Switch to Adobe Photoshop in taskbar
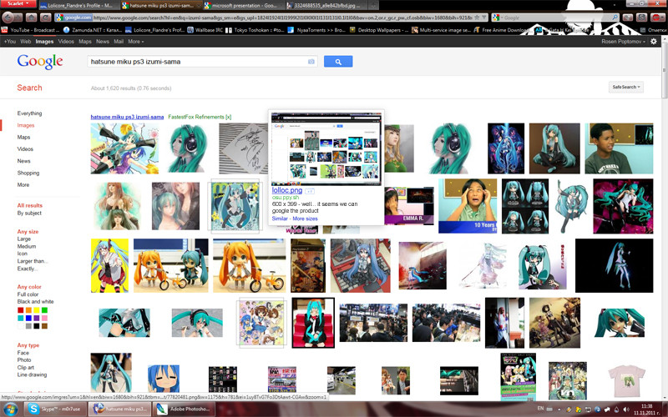 pos(184,409)
